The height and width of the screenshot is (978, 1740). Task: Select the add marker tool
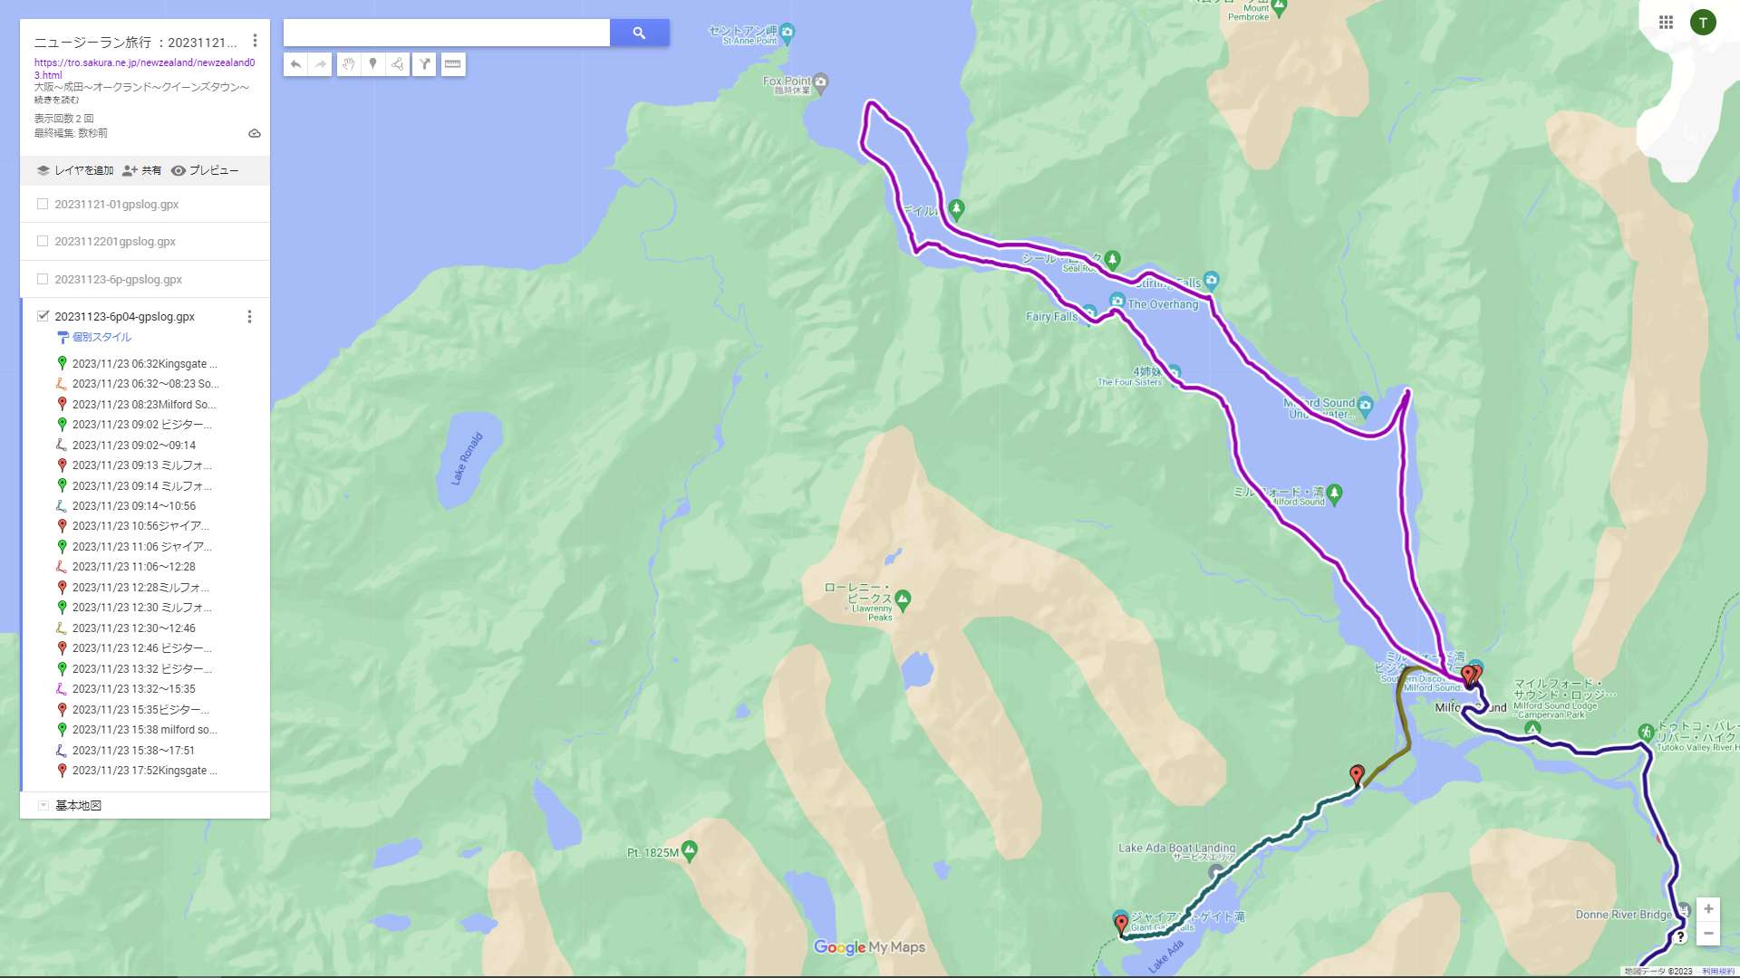[x=372, y=64]
